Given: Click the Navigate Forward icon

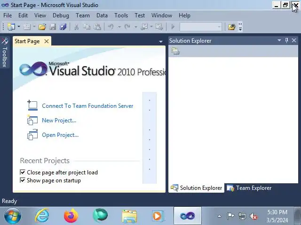Looking at the screenshot, I should (x=159, y=27).
